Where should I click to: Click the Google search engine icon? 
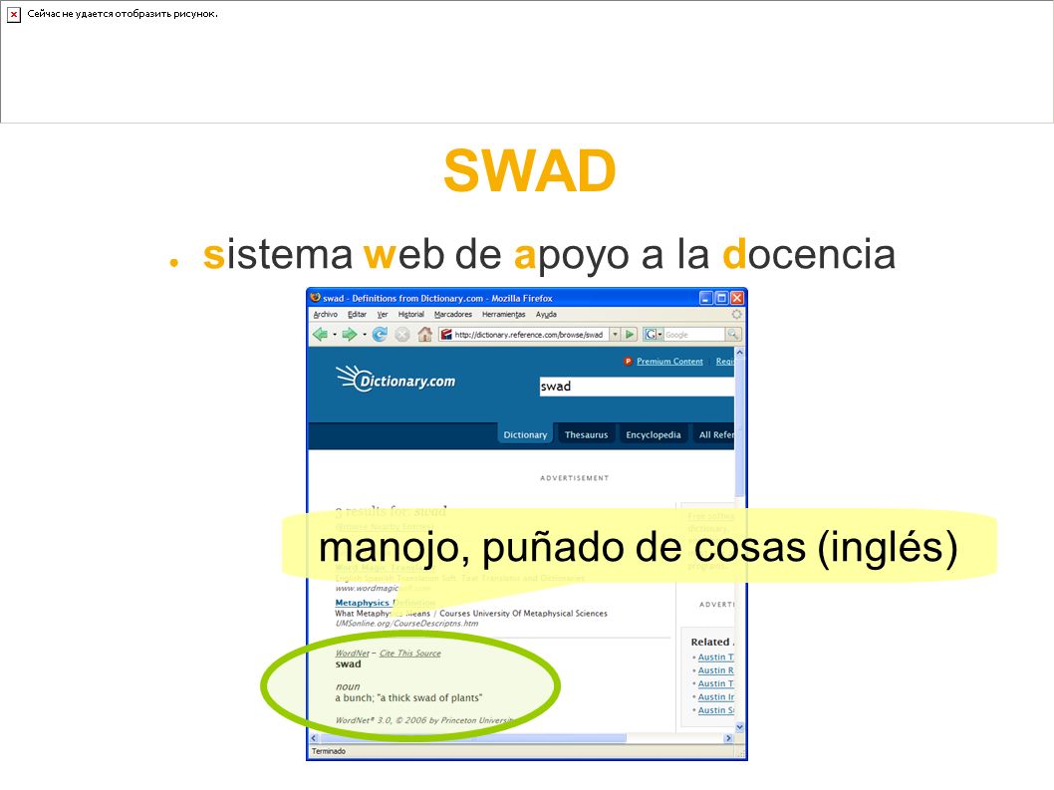tap(650, 334)
